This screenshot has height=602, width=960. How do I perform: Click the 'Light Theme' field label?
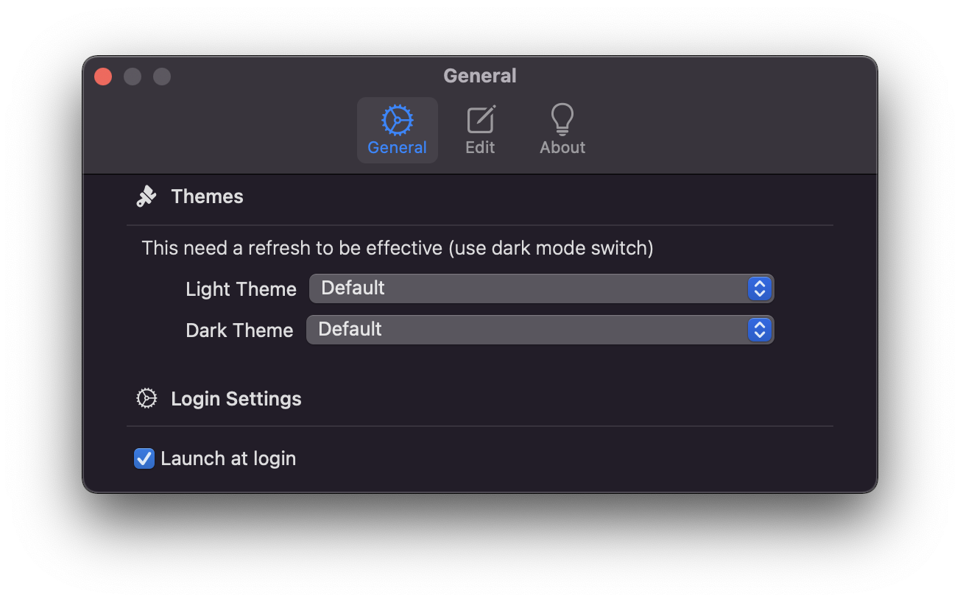(241, 289)
